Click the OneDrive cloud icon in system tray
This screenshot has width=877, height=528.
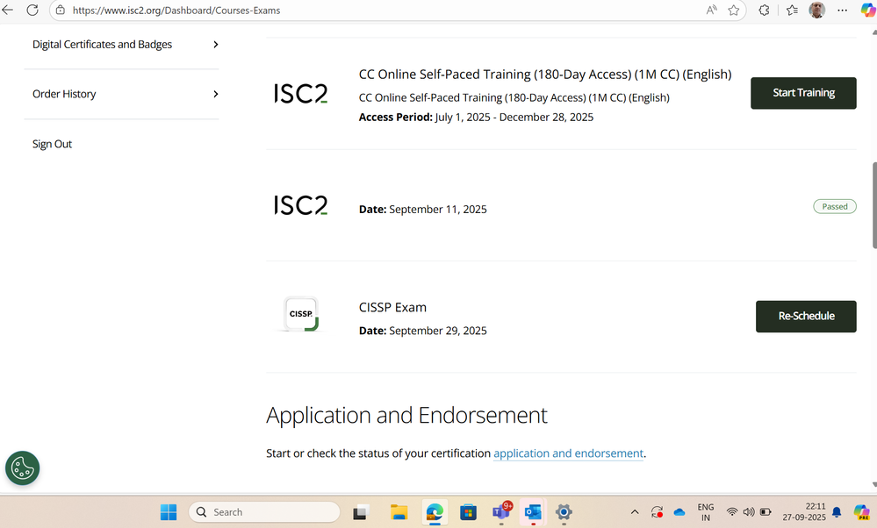pyautogui.click(x=679, y=511)
